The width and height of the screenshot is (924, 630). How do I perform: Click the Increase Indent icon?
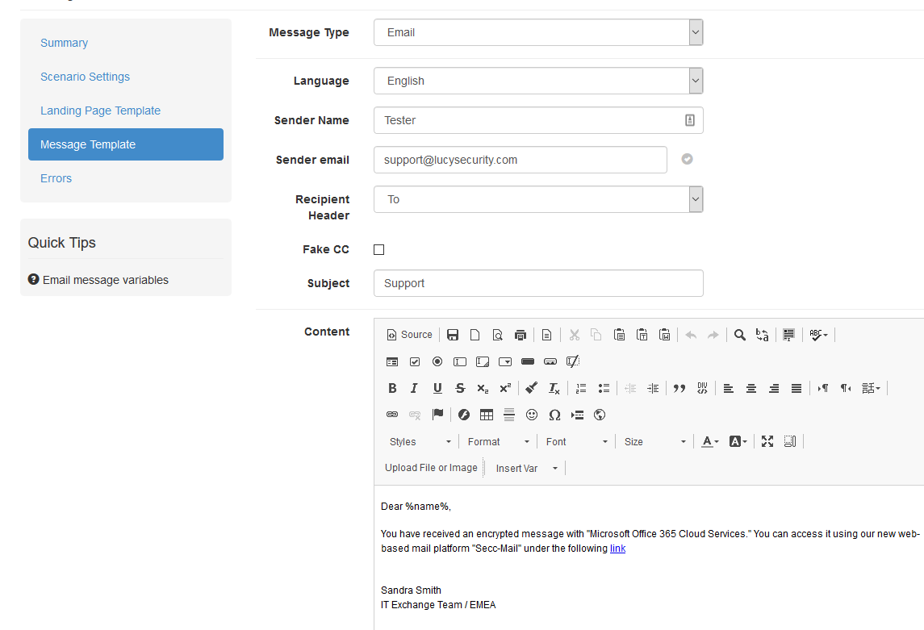[x=653, y=388]
